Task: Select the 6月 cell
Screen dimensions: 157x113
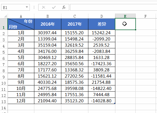Action: [x=21, y=64]
